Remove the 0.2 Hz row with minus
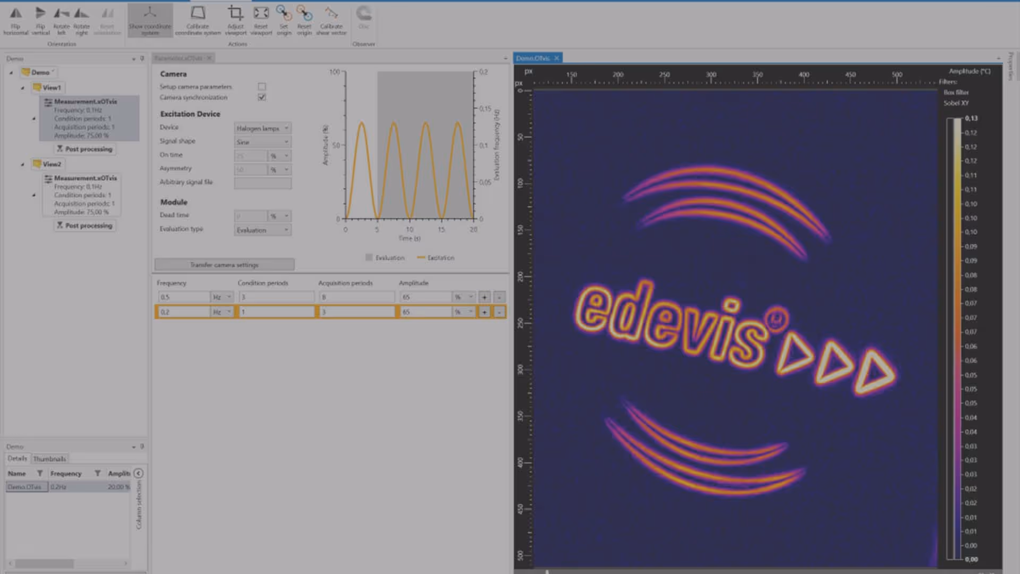The width and height of the screenshot is (1020, 574). coord(499,312)
